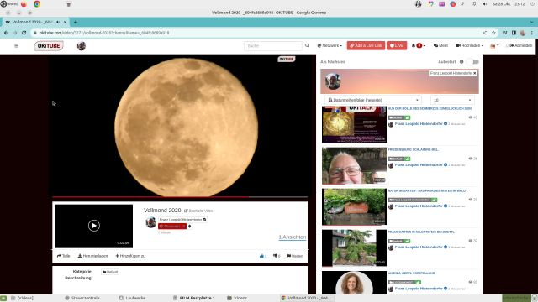
Task: Click the thumbs up like icon
Action: 262,256
